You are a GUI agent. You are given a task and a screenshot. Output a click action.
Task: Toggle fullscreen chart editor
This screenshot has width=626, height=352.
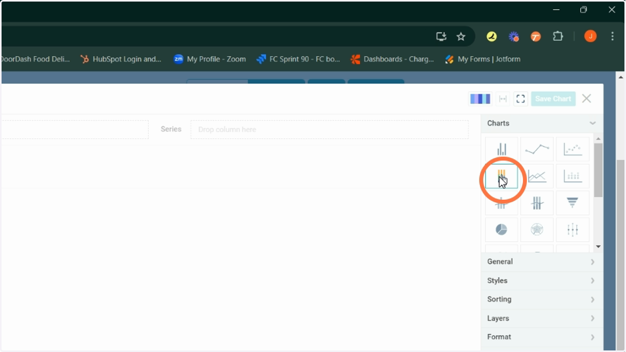click(521, 99)
